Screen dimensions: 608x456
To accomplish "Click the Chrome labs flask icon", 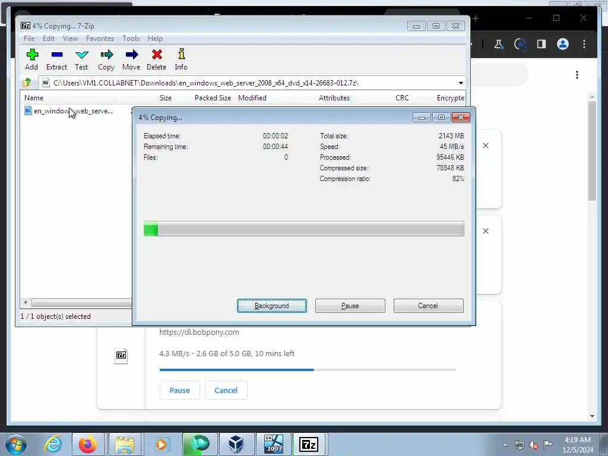I will pyautogui.click(x=499, y=44).
